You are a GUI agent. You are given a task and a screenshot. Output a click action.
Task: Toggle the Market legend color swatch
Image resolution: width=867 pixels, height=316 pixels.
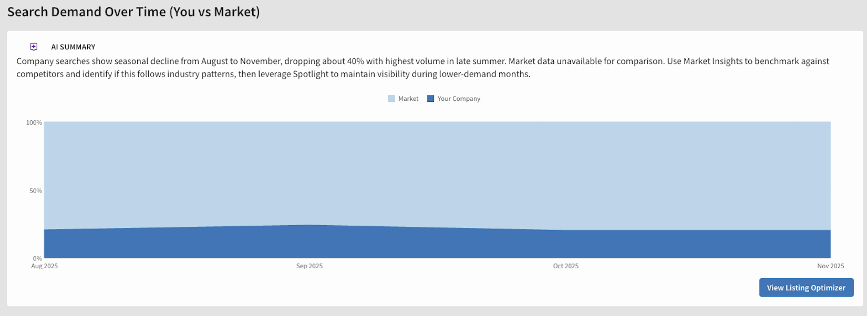pyautogui.click(x=391, y=99)
